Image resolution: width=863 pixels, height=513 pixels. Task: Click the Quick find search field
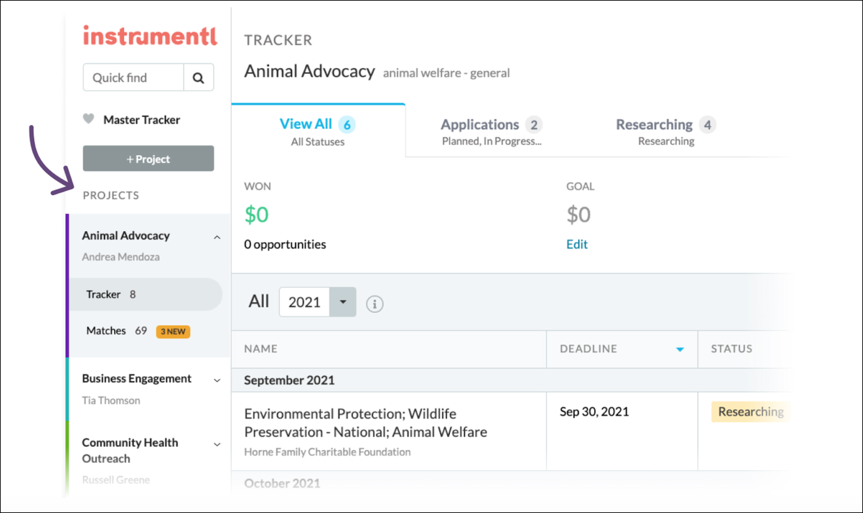tap(133, 77)
